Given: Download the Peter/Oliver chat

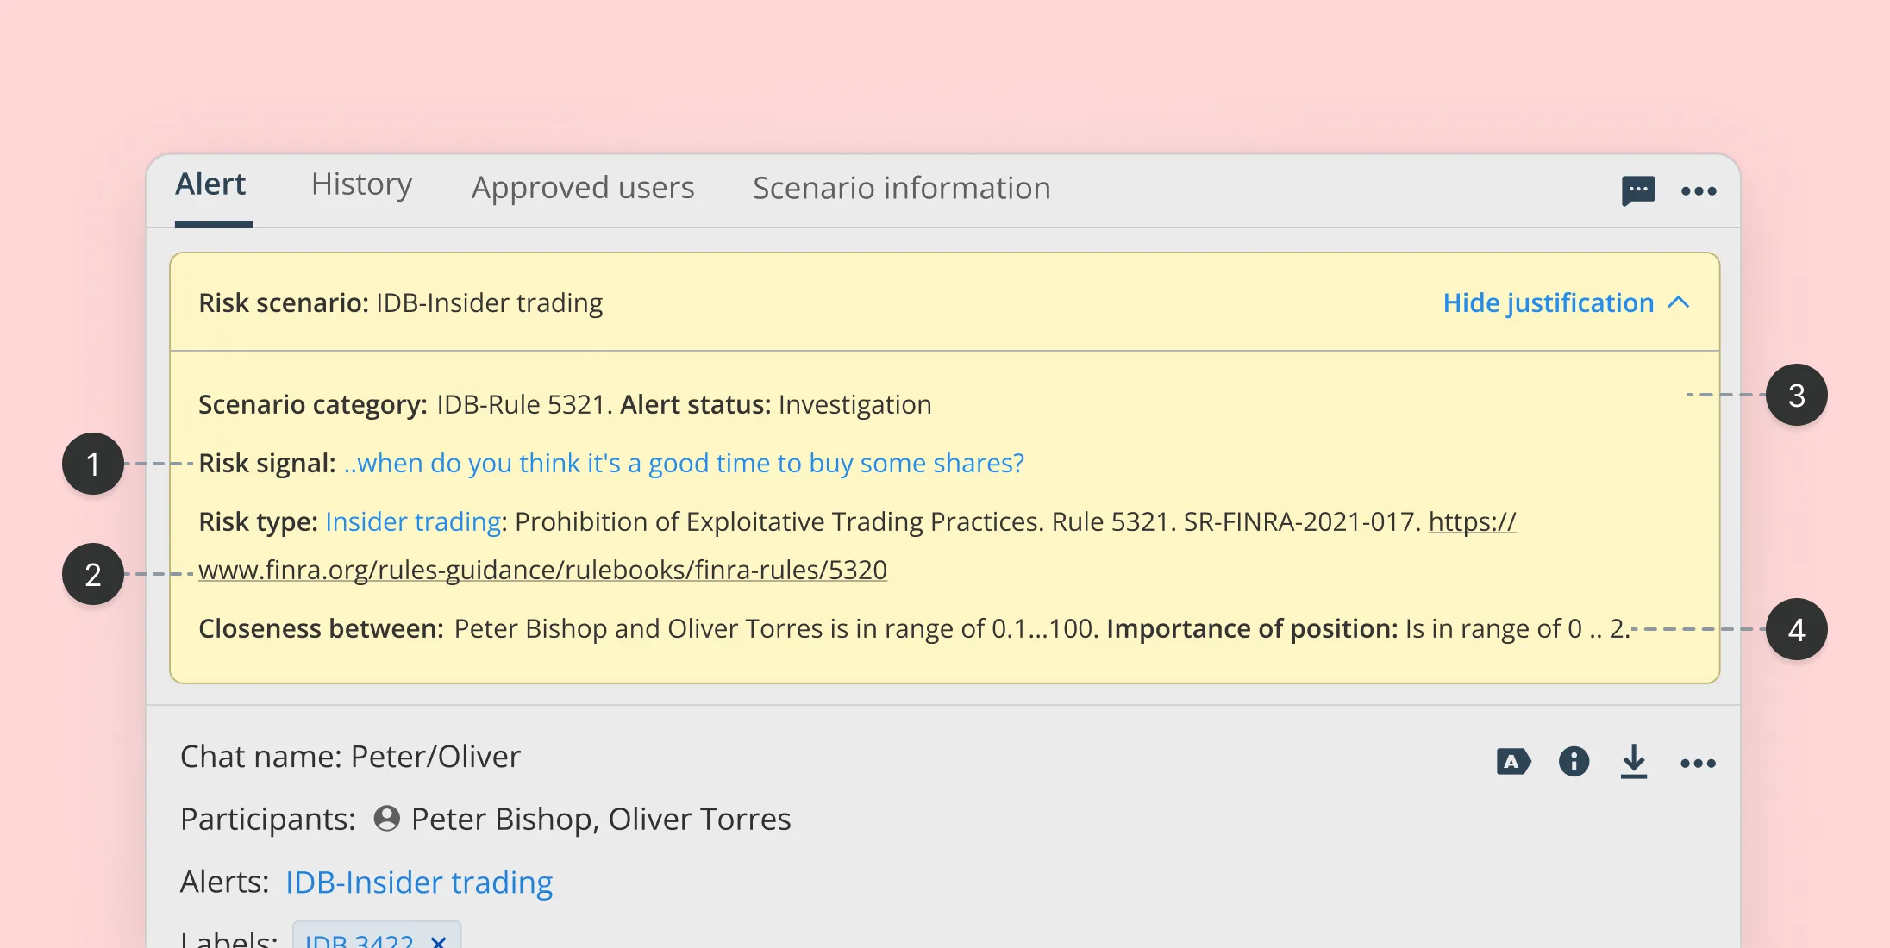Looking at the screenshot, I should click(x=1633, y=762).
